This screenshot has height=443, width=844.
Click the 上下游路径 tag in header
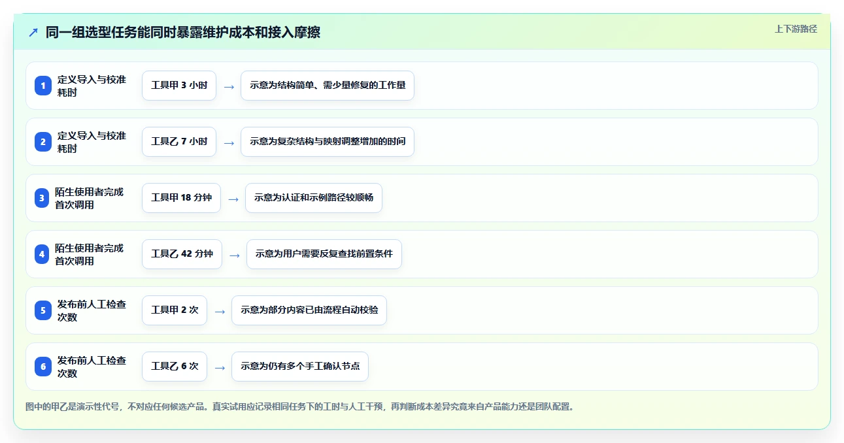796,29
